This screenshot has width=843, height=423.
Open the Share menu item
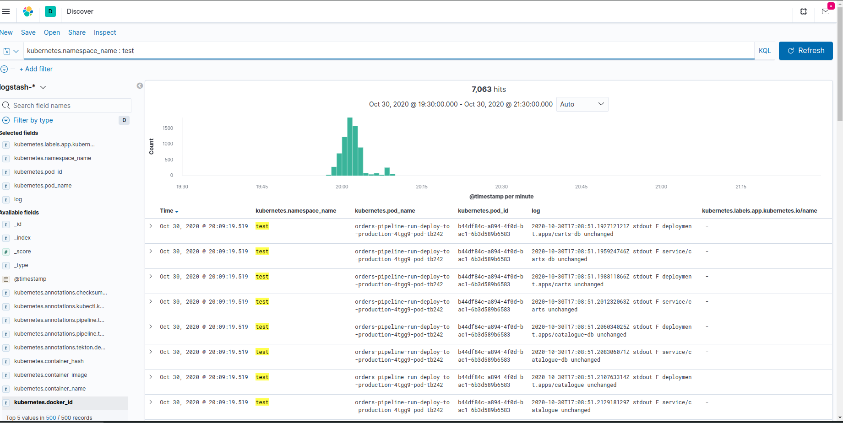[76, 32]
